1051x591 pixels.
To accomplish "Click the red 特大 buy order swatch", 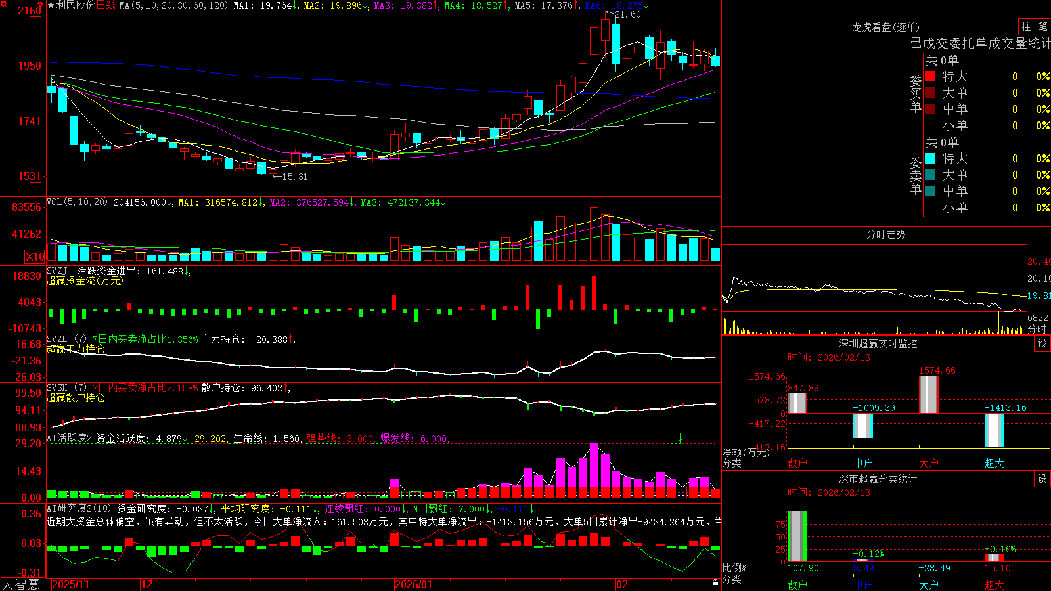I will (930, 76).
